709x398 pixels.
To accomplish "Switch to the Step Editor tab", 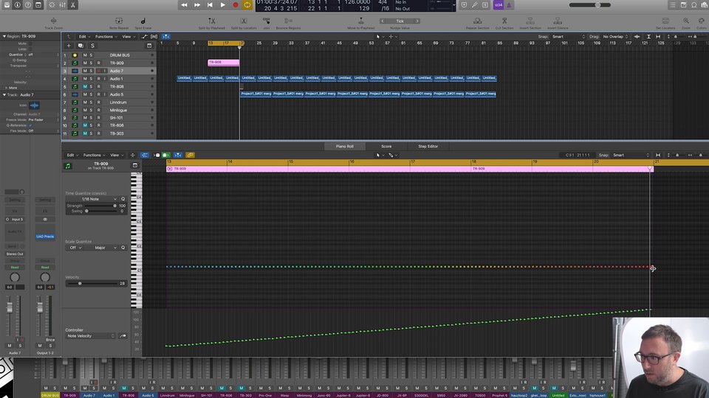I will click(x=428, y=146).
